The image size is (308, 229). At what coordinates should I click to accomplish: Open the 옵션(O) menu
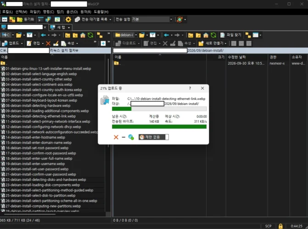pos(72,12)
